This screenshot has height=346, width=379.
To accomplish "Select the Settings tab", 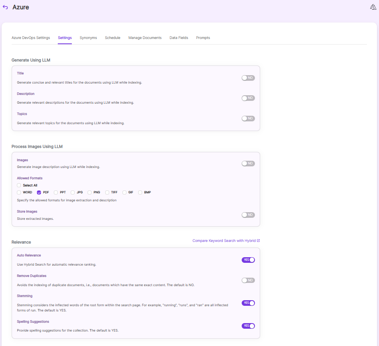I will (65, 38).
